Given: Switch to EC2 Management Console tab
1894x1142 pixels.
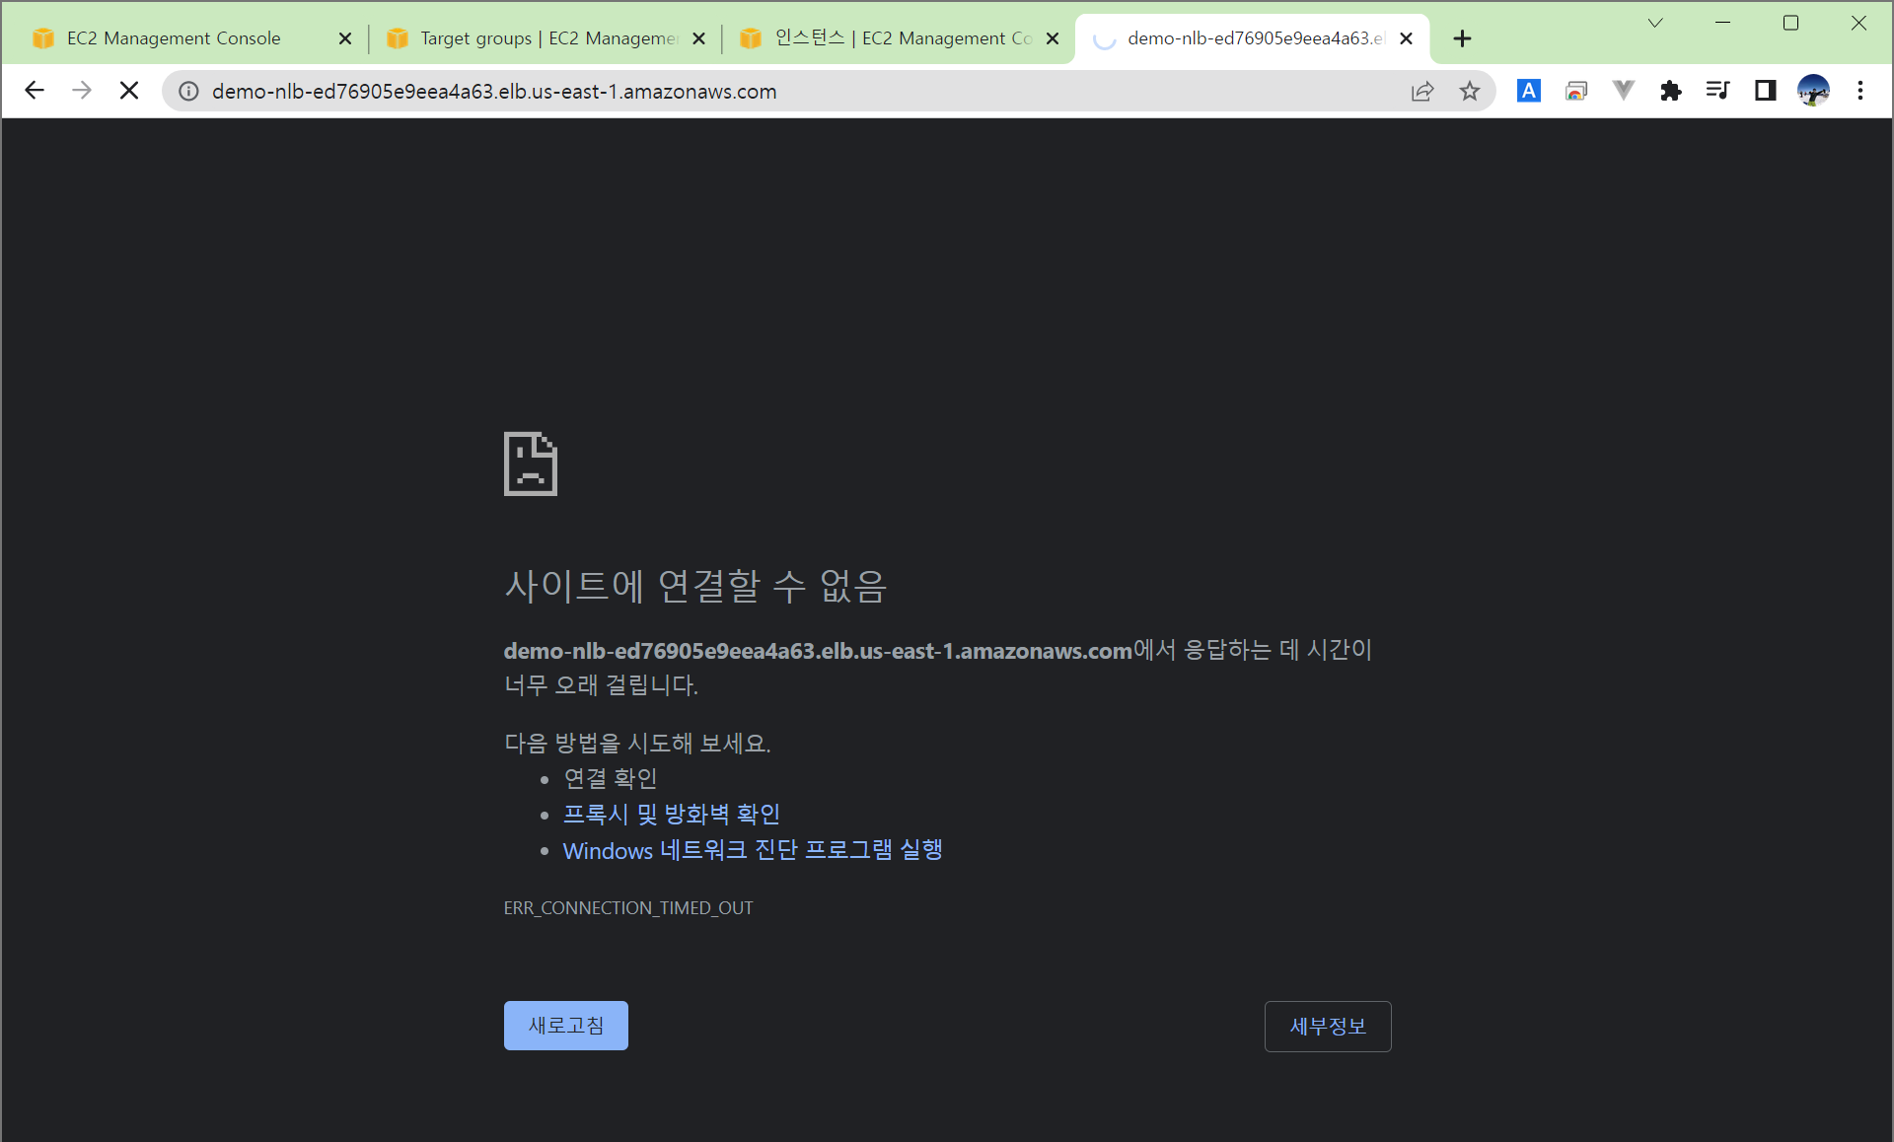Looking at the screenshot, I should pos(174,38).
